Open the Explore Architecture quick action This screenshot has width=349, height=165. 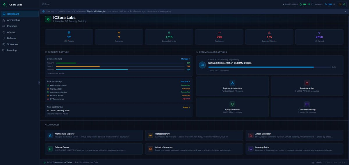point(232,86)
